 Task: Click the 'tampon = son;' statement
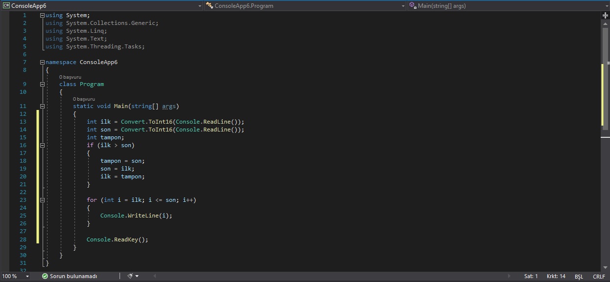(122, 161)
